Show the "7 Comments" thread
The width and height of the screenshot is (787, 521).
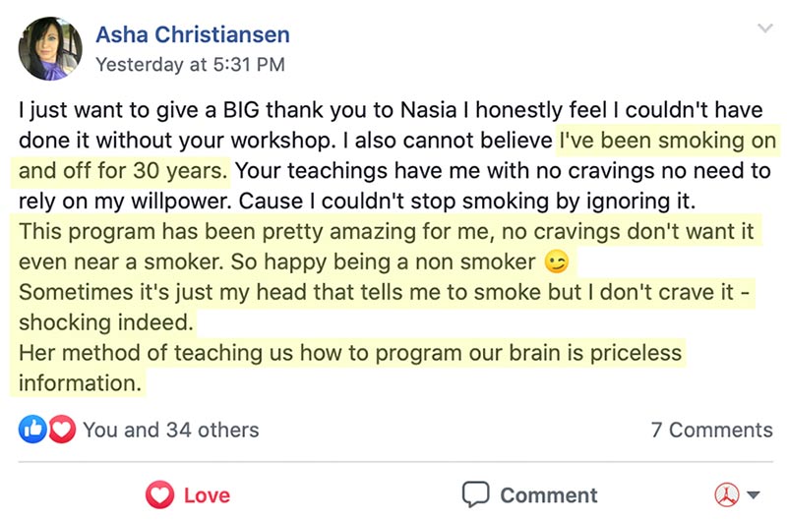click(x=711, y=430)
